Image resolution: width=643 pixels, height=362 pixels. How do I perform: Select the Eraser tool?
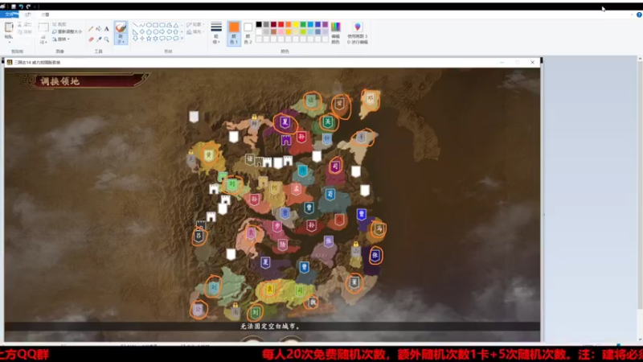[x=91, y=39]
